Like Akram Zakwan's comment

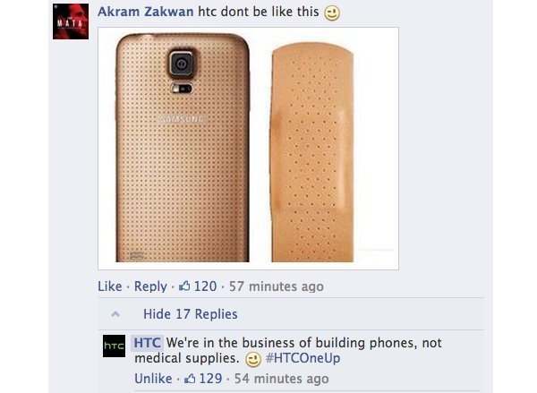[x=109, y=286]
